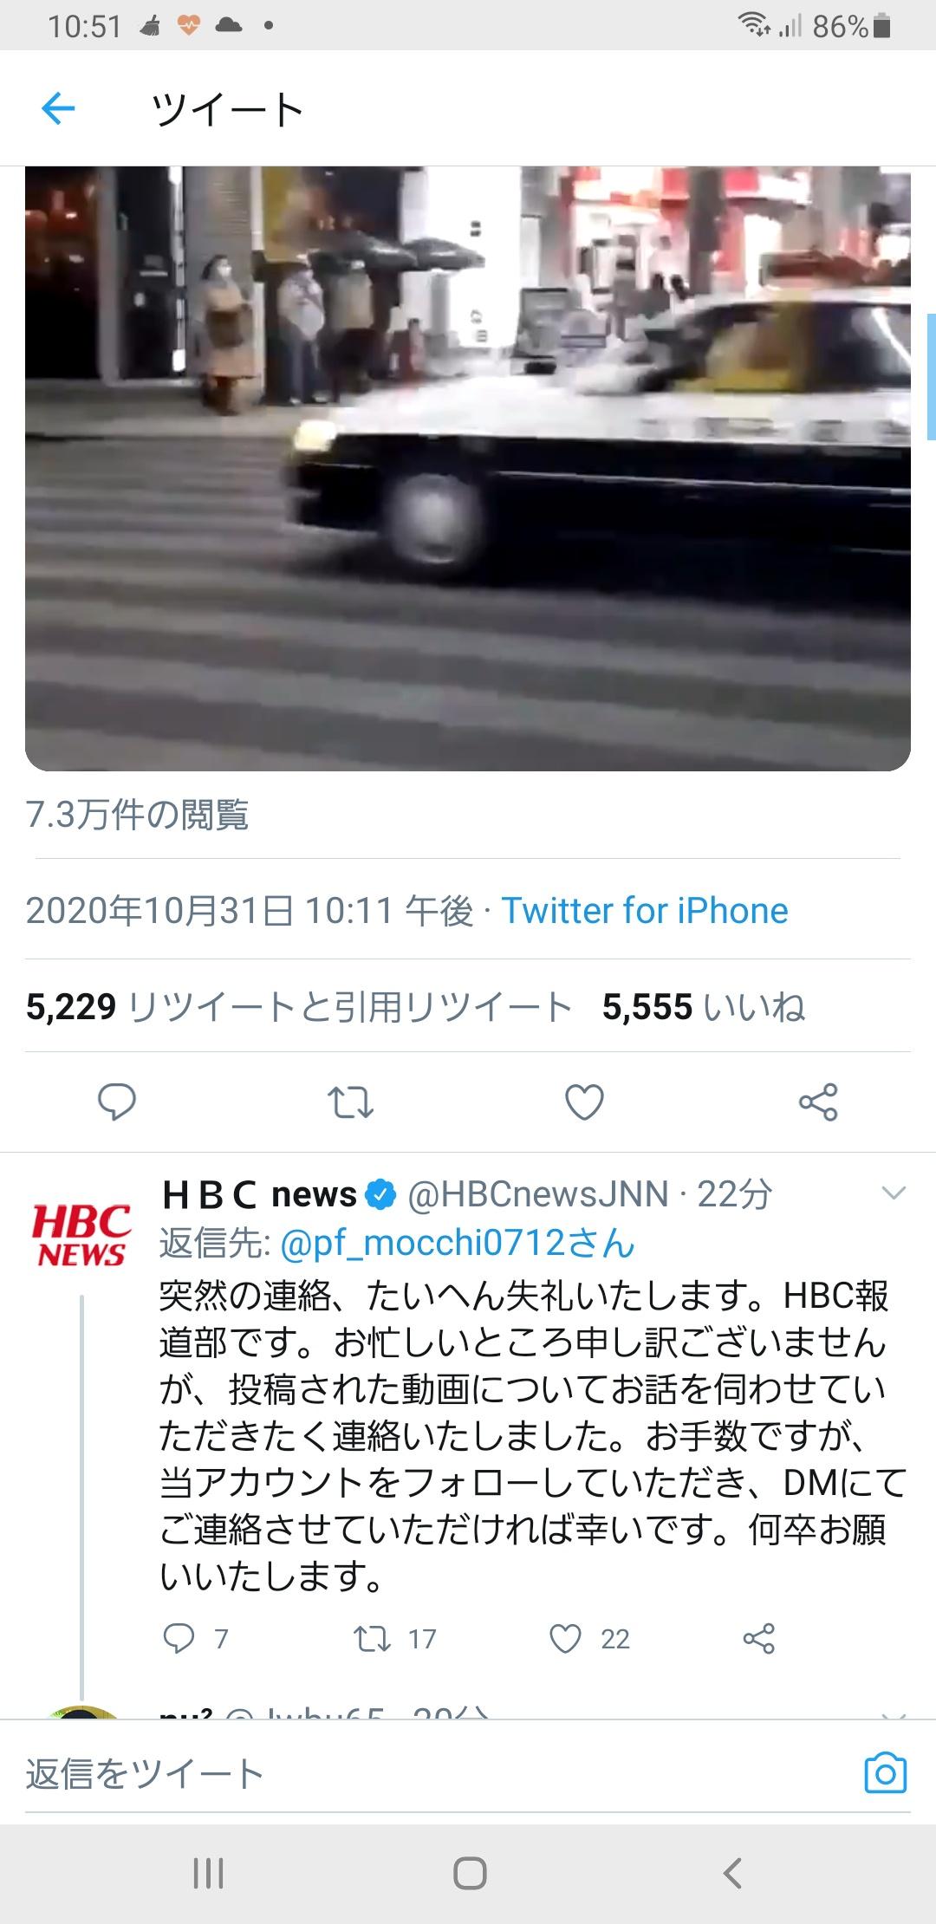The image size is (936, 1924).
Task: Expand options chevron on the HBC news tweet
Action: click(893, 1193)
